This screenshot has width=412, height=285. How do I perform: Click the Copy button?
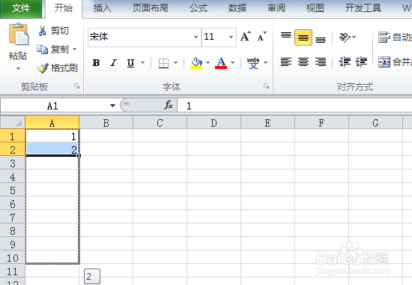(x=53, y=49)
